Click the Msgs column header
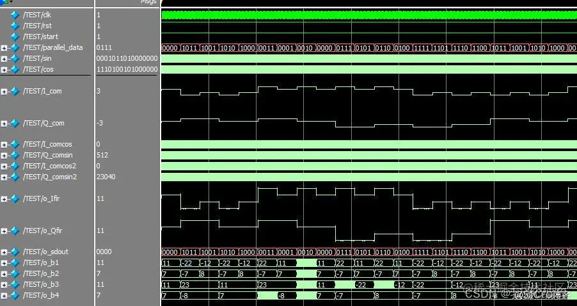This screenshot has height=306, width=577. pyautogui.click(x=148, y=2)
